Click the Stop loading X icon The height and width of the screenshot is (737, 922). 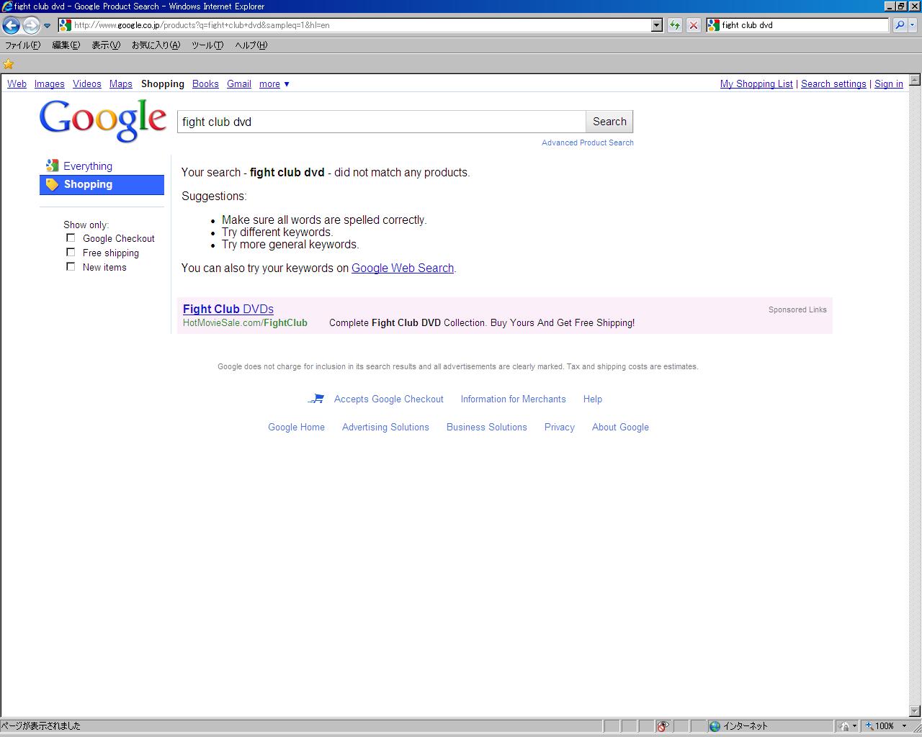693,25
